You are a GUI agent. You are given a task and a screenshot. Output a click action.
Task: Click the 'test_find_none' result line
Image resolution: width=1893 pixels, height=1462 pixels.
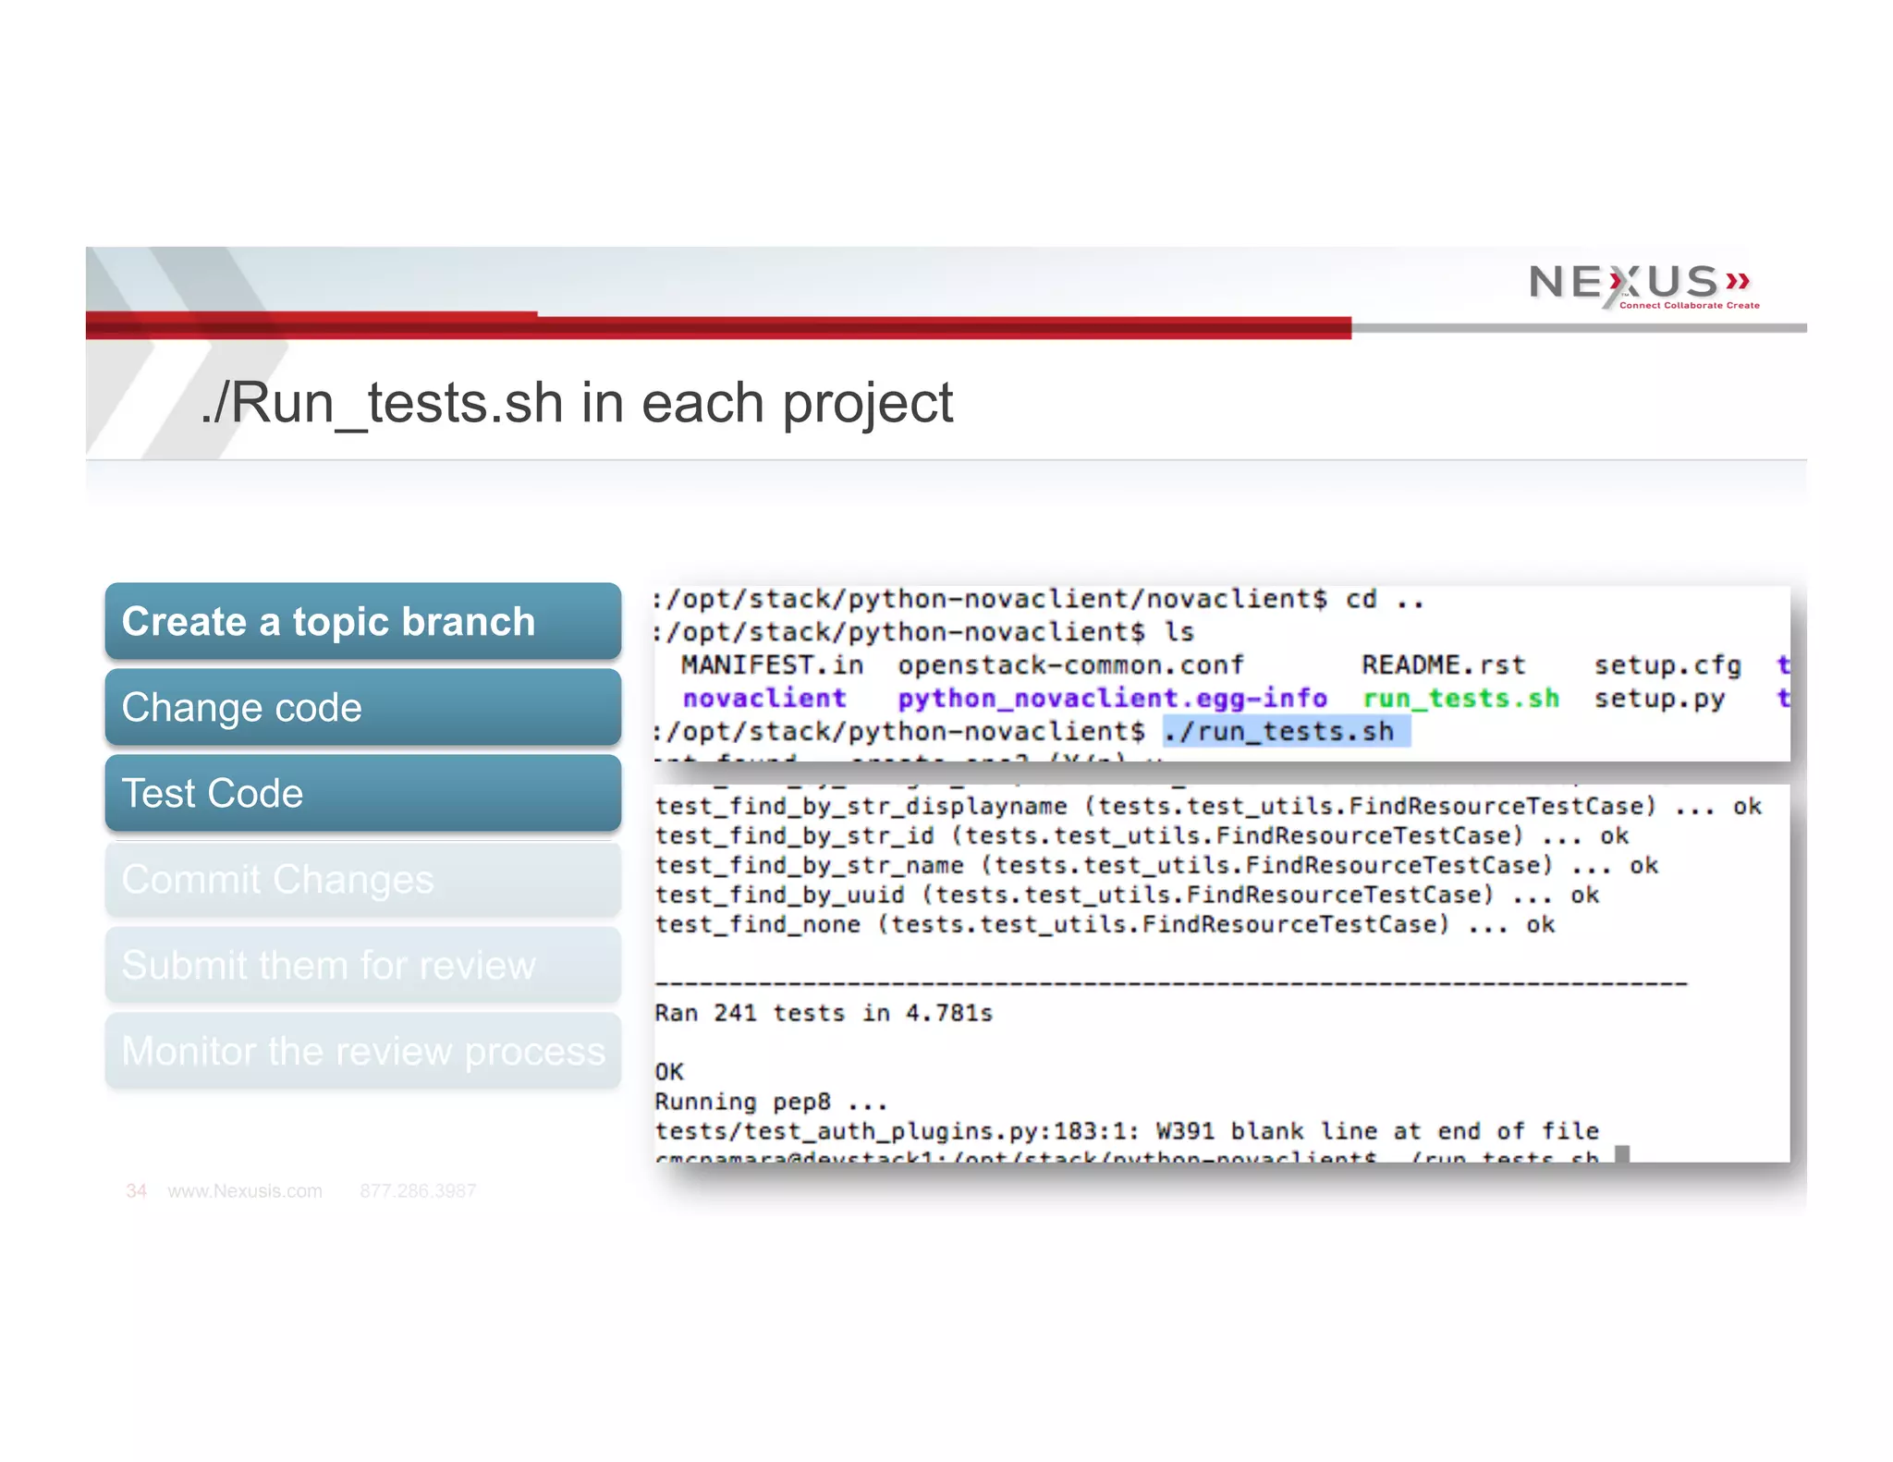1105,925
